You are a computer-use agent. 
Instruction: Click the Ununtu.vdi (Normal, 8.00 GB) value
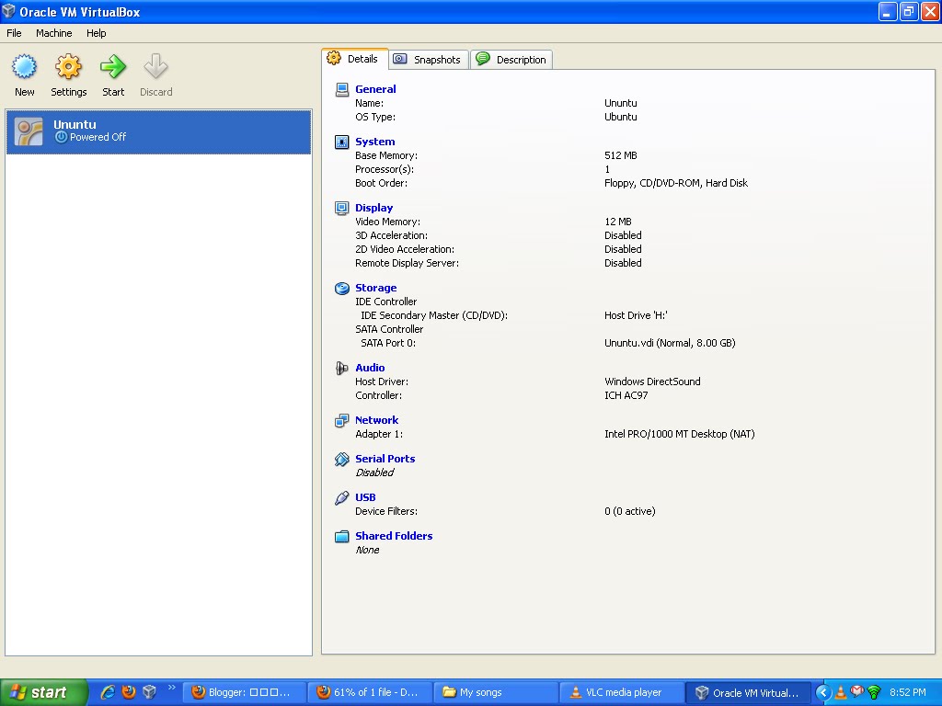click(x=670, y=343)
